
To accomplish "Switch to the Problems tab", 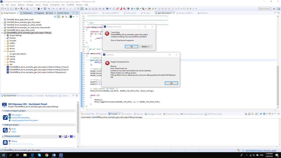I will click(127, 114).
